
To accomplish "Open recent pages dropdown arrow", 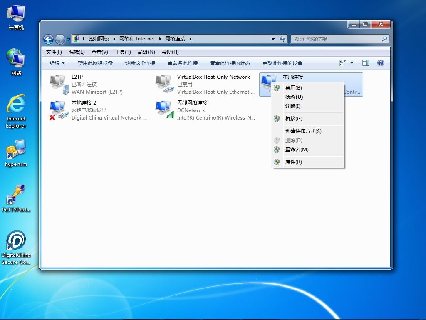I will tap(68, 40).
